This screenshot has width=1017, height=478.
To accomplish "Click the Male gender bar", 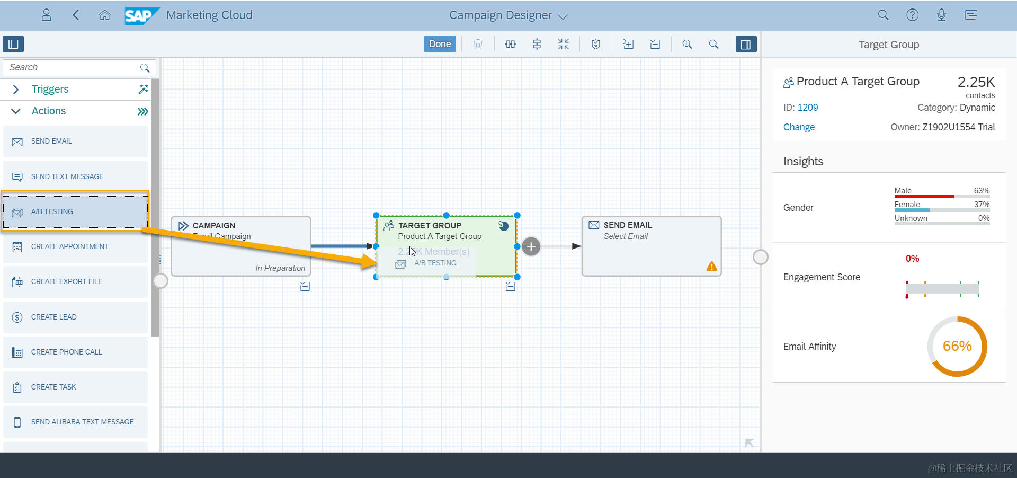I will 942,197.
